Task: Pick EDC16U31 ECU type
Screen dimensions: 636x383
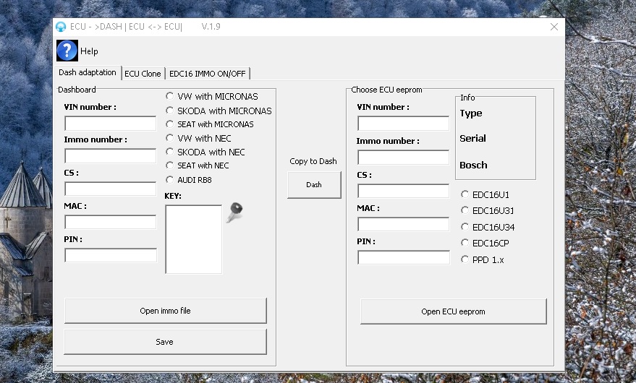Action: coord(465,210)
